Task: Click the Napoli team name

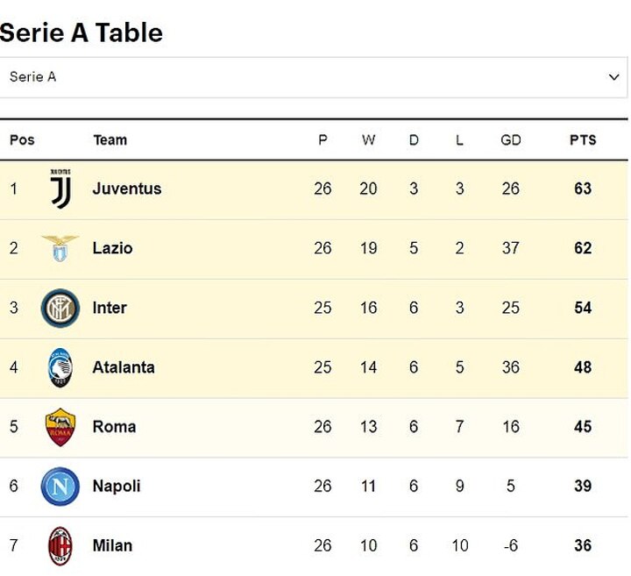Action: coord(117,487)
